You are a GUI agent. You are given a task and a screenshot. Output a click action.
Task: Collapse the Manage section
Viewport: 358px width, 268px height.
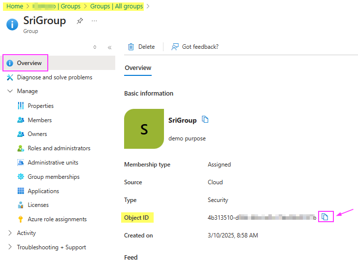tap(10, 91)
